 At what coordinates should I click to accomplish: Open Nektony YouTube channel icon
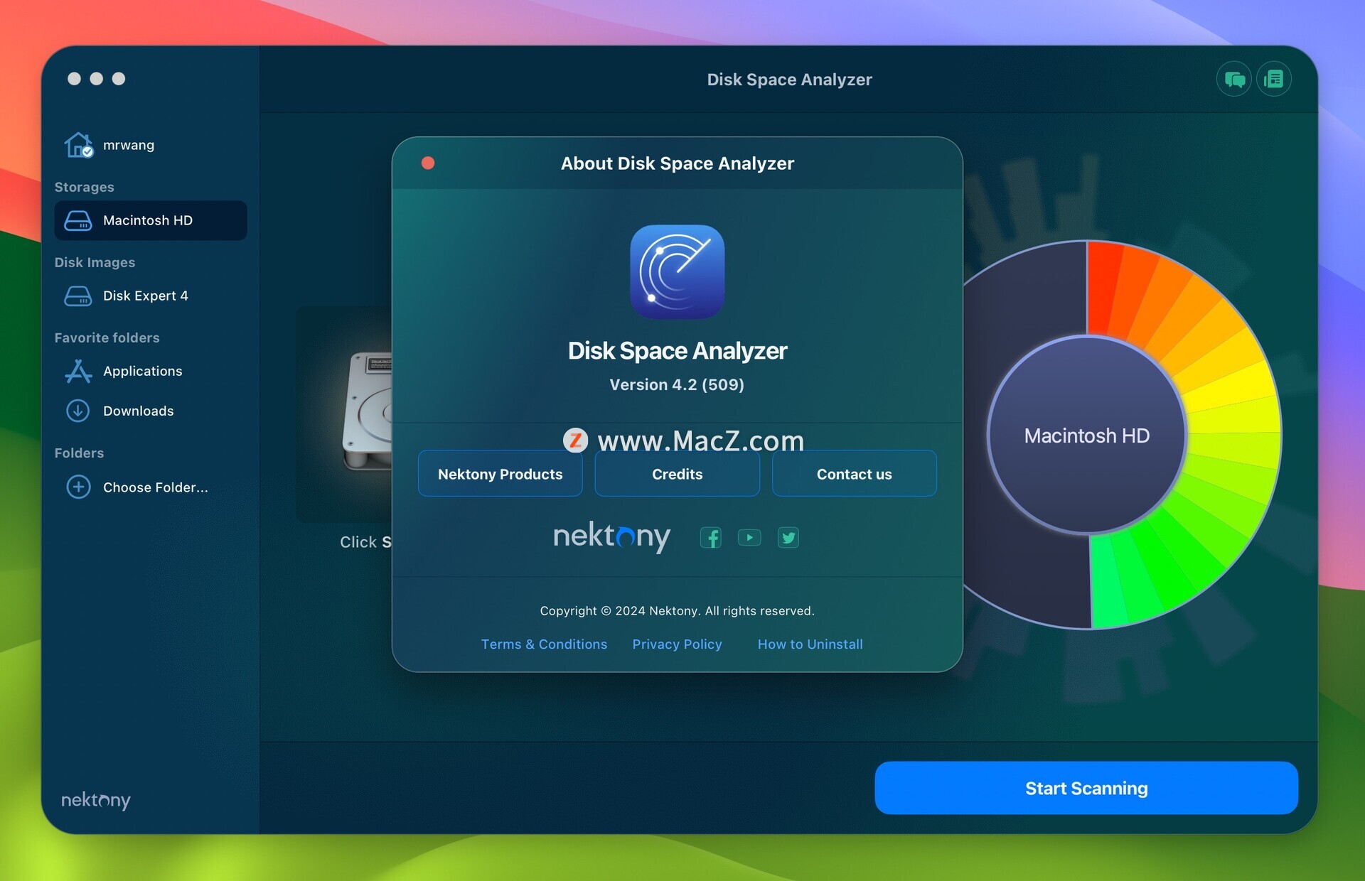point(749,538)
